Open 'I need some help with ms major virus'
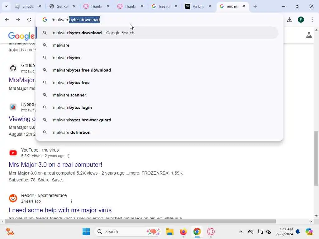This screenshot has height=239, width=319. pyautogui.click(x=60, y=210)
